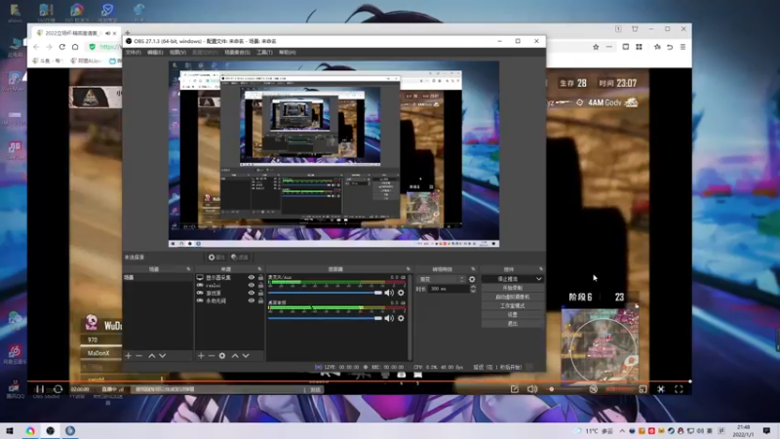Viewport: 780px width, 439px height.
Task: Open the 场景集合(S) menu in OBS
Action: [x=237, y=53]
